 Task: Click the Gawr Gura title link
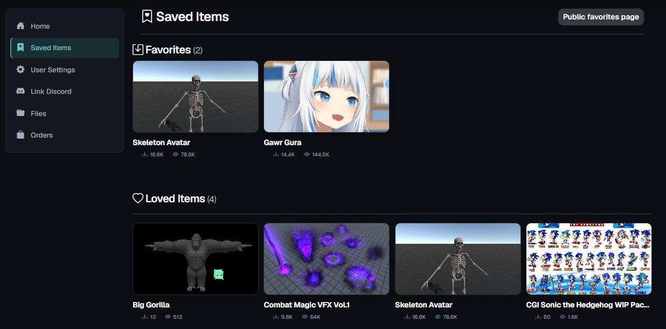pos(282,142)
